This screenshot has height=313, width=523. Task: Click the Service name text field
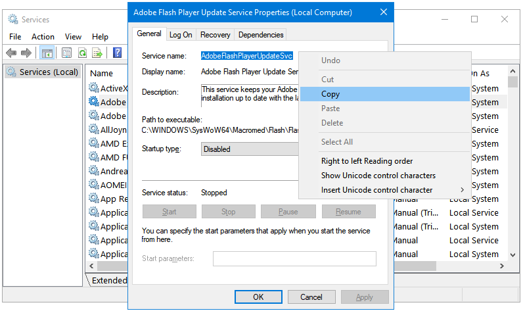pos(247,56)
